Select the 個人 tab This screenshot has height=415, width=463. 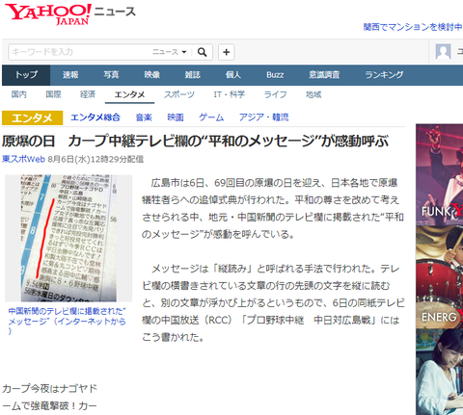(x=233, y=75)
